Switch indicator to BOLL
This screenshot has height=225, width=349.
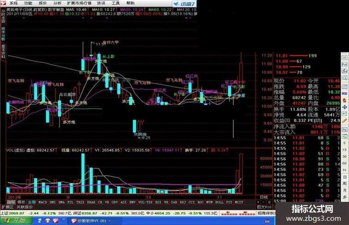click(x=219, y=202)
